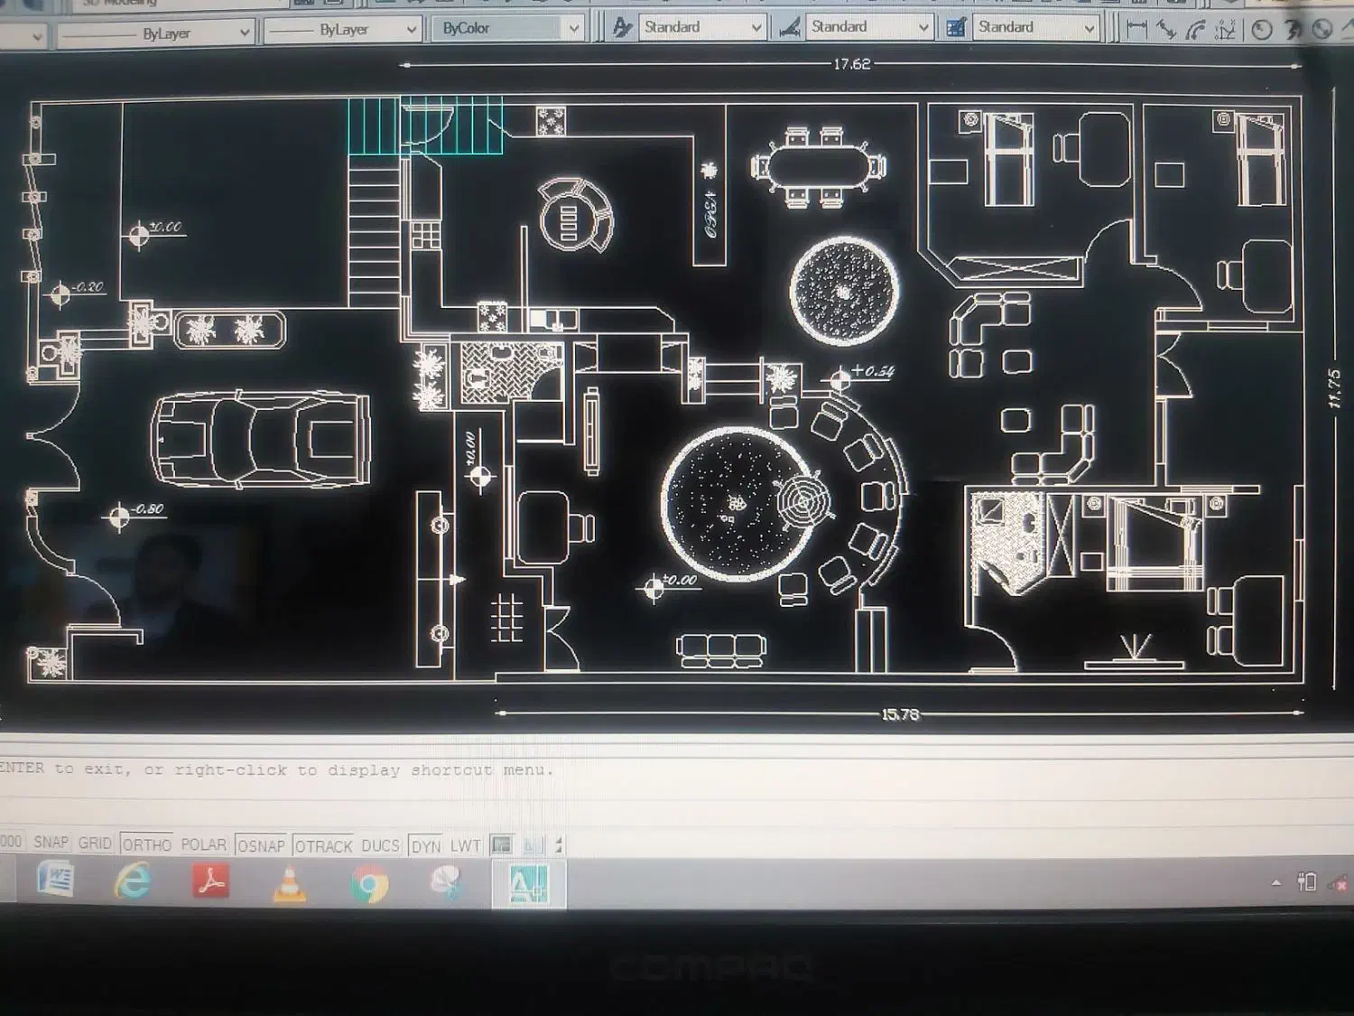Select the Arc Length dimension tool
The image size is (1354, 1016).
[x=1196, y=30]
